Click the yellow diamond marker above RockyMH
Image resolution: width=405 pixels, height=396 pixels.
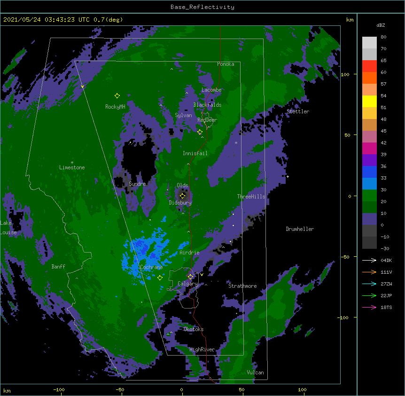pyautogui.click(x=117, y=95)
